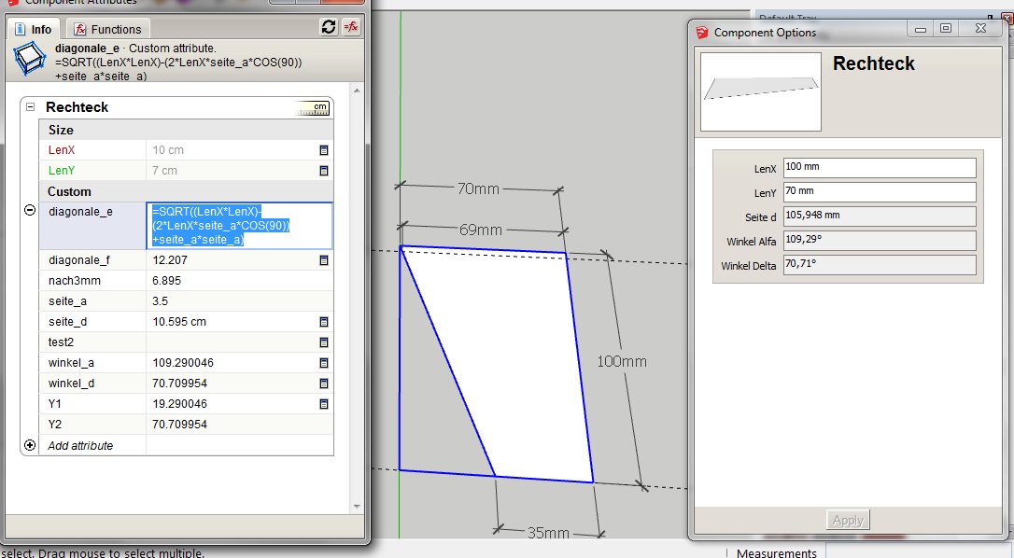Click the Rechteck preview thumbnail

[761, 91]
